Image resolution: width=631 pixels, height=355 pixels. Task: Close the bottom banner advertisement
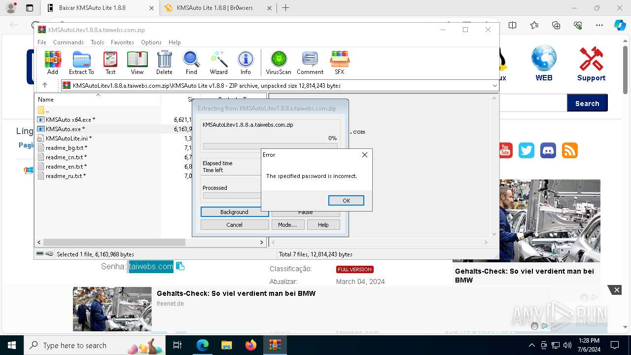click(616, 290)
